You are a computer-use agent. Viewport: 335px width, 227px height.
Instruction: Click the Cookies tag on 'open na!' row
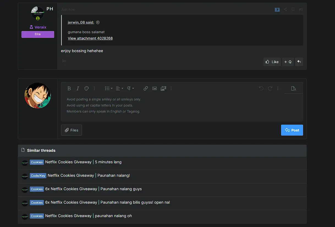37,203
